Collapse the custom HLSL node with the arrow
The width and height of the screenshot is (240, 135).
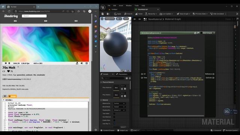(214, 33)
